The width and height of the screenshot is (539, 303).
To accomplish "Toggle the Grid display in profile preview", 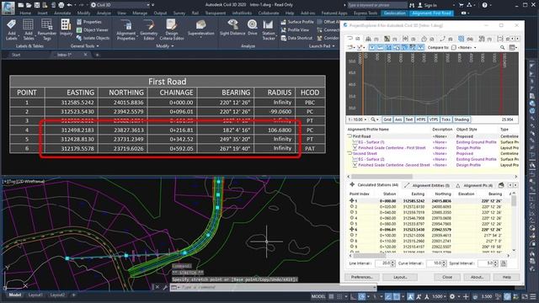I will (x=387, y=120).
